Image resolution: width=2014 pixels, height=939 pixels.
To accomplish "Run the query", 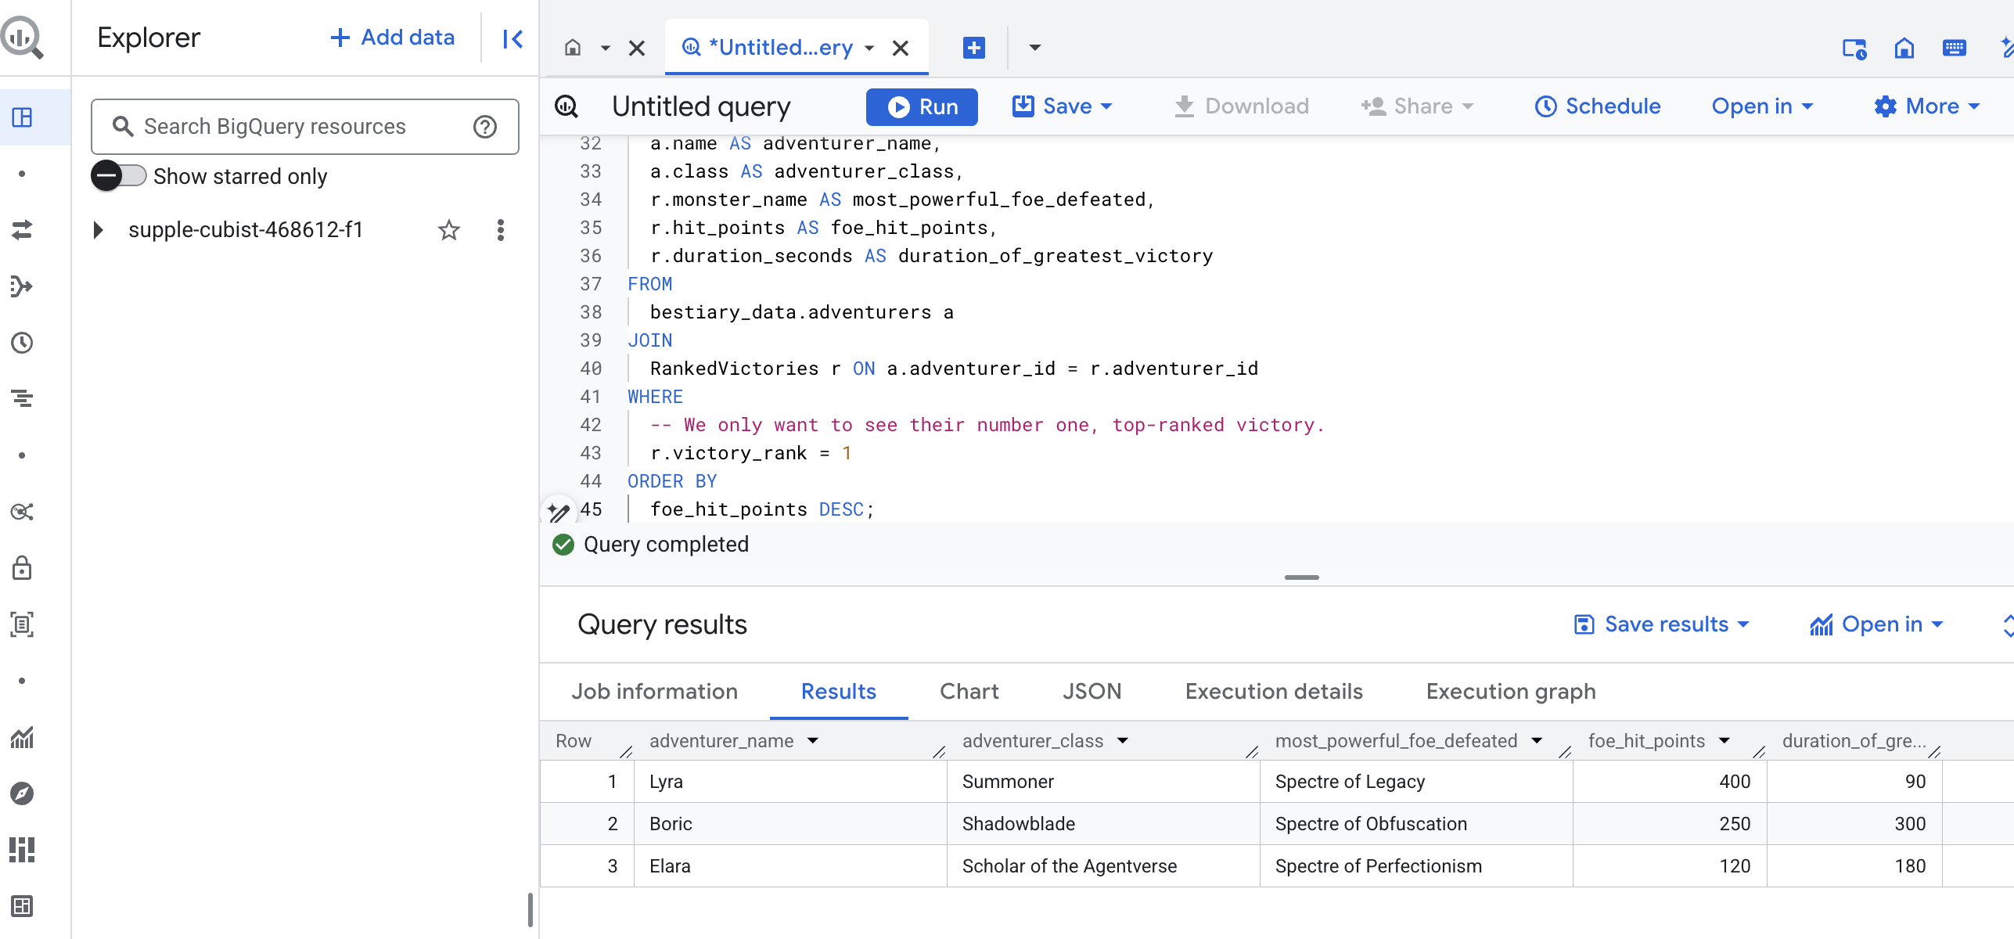I will click(922, 106).
